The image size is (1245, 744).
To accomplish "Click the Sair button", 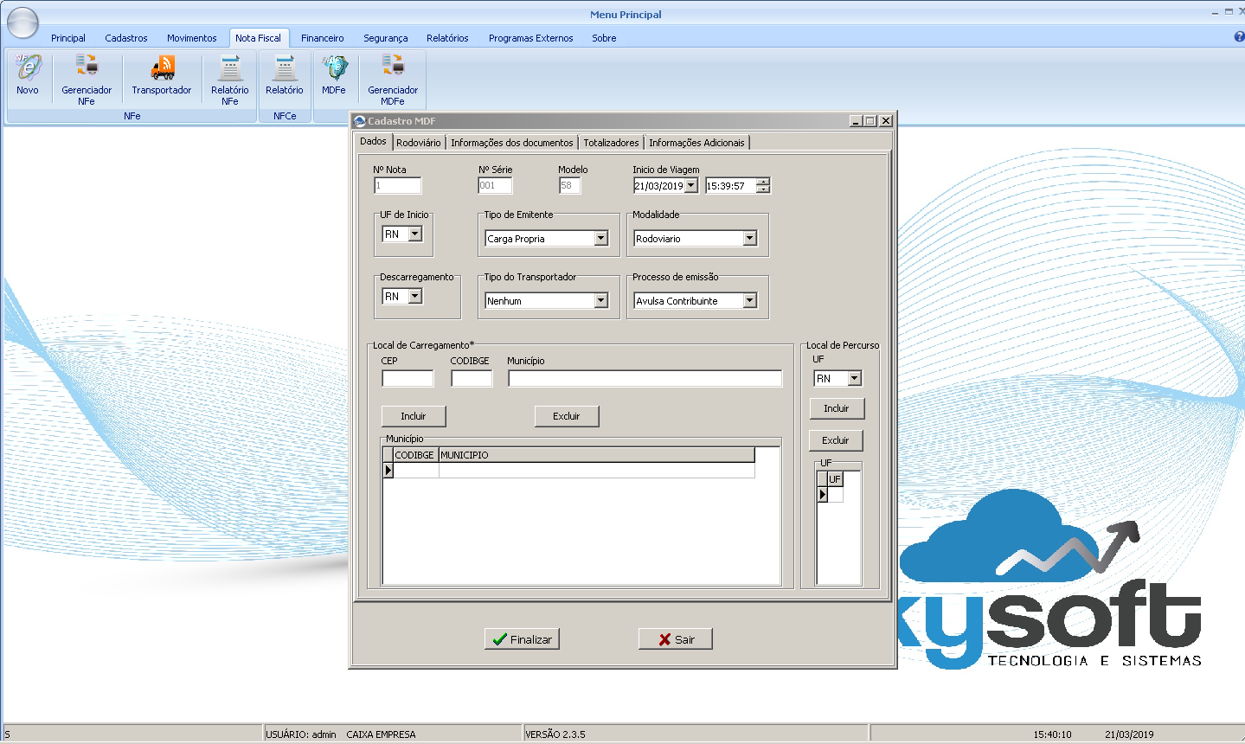I will tap(676, 639).
